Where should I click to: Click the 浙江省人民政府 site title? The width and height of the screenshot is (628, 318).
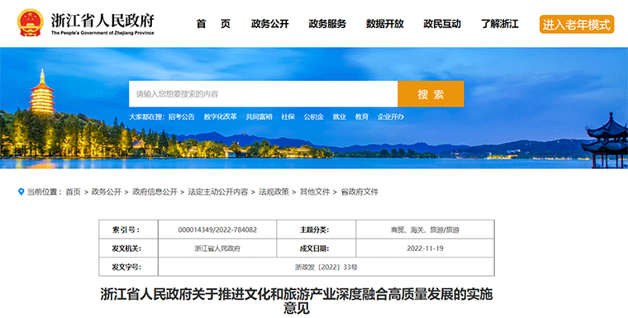click(102, 20)
